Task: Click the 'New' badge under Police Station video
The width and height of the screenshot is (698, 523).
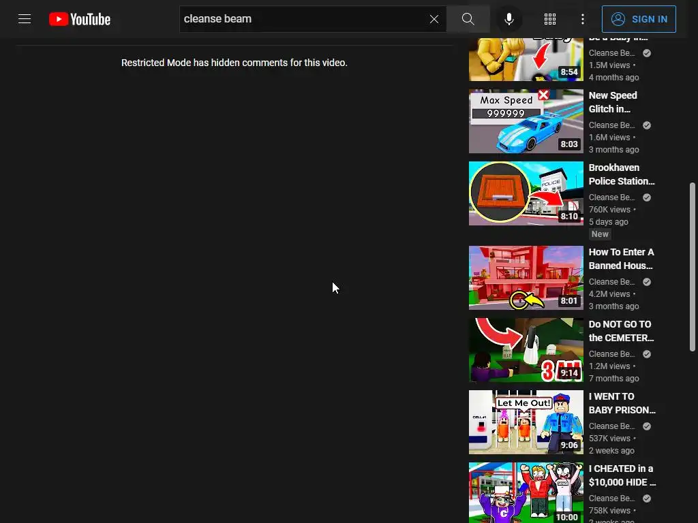Action: click(x=600, y=234)
